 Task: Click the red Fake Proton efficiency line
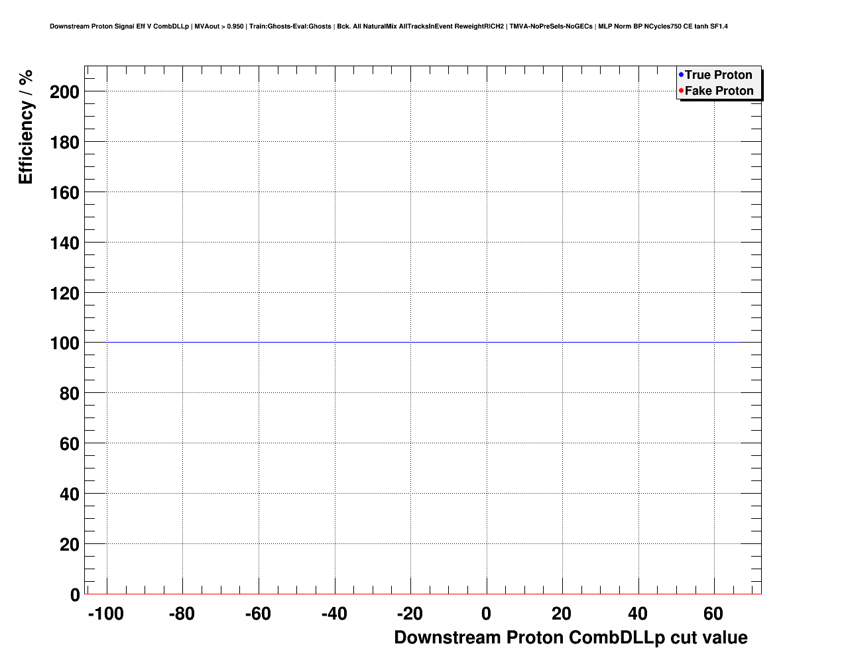click(423, 594)
